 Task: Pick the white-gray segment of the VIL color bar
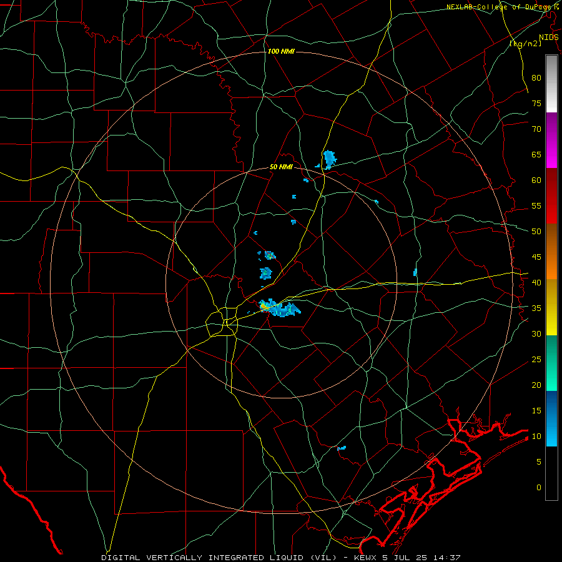tap(551, 84)
